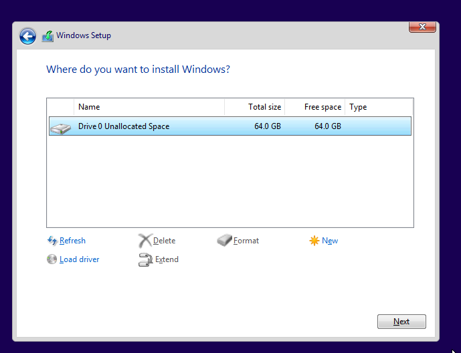461x353 pixels.
Task: Select the Drive 0 Unallocated Space row
Action: pos(230,126)
